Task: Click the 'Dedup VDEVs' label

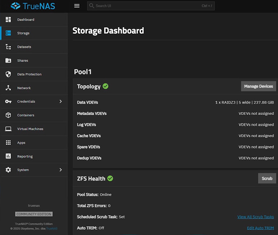Action: (89, 158)
